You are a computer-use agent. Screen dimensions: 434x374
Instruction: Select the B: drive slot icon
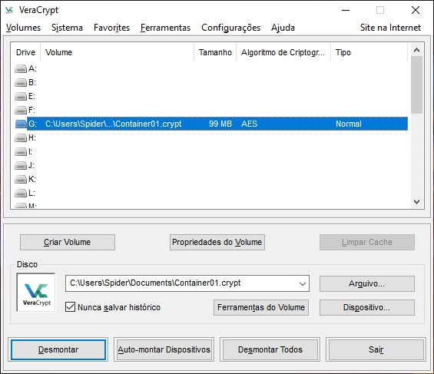pyautogui.click(x=21, y=82)
